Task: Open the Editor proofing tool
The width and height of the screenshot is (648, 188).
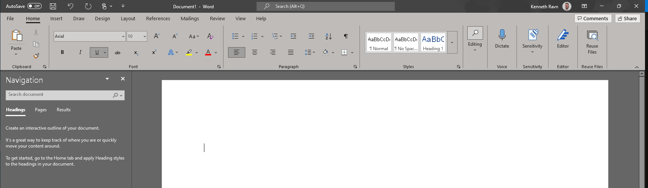Action: pyautogui.click(x=563, y=39)
